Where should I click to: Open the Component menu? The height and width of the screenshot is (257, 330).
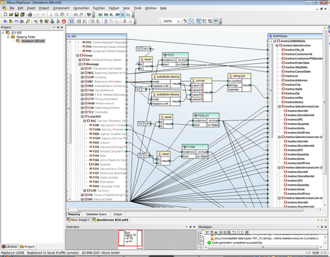[61, 8]
